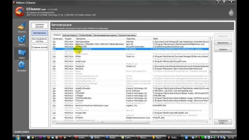
Task: Click the Piriform CCleaner taskbar button
Action: (x=174, y=137)
